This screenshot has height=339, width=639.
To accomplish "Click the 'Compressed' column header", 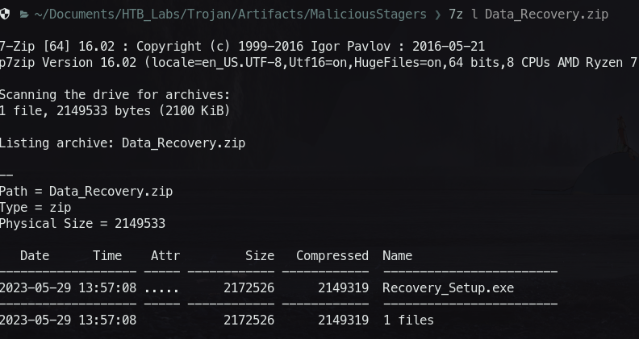I will (x=332, y=256).
